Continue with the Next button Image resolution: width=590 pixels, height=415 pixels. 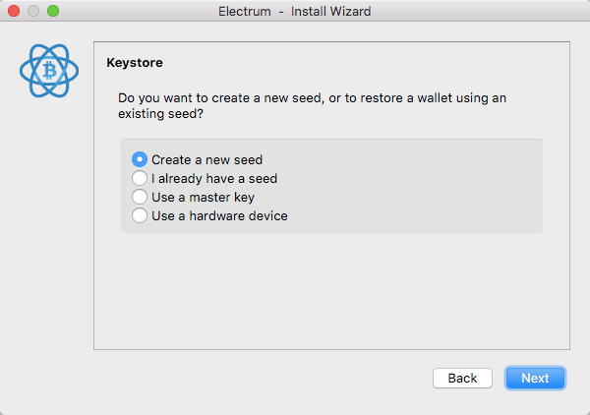point(535,379)
